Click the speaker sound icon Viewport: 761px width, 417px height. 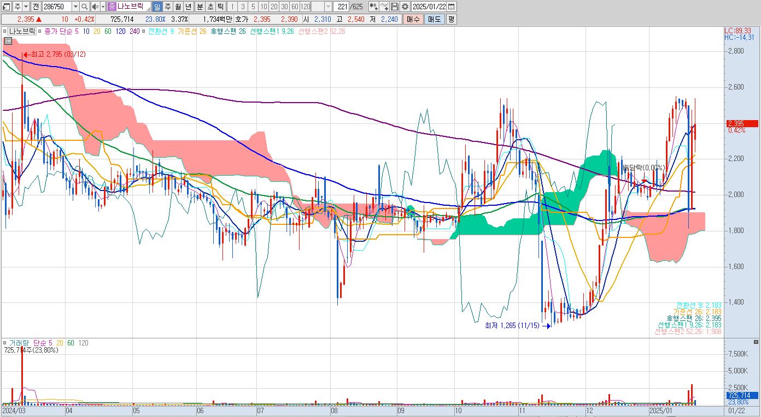(x=95, y=7)
